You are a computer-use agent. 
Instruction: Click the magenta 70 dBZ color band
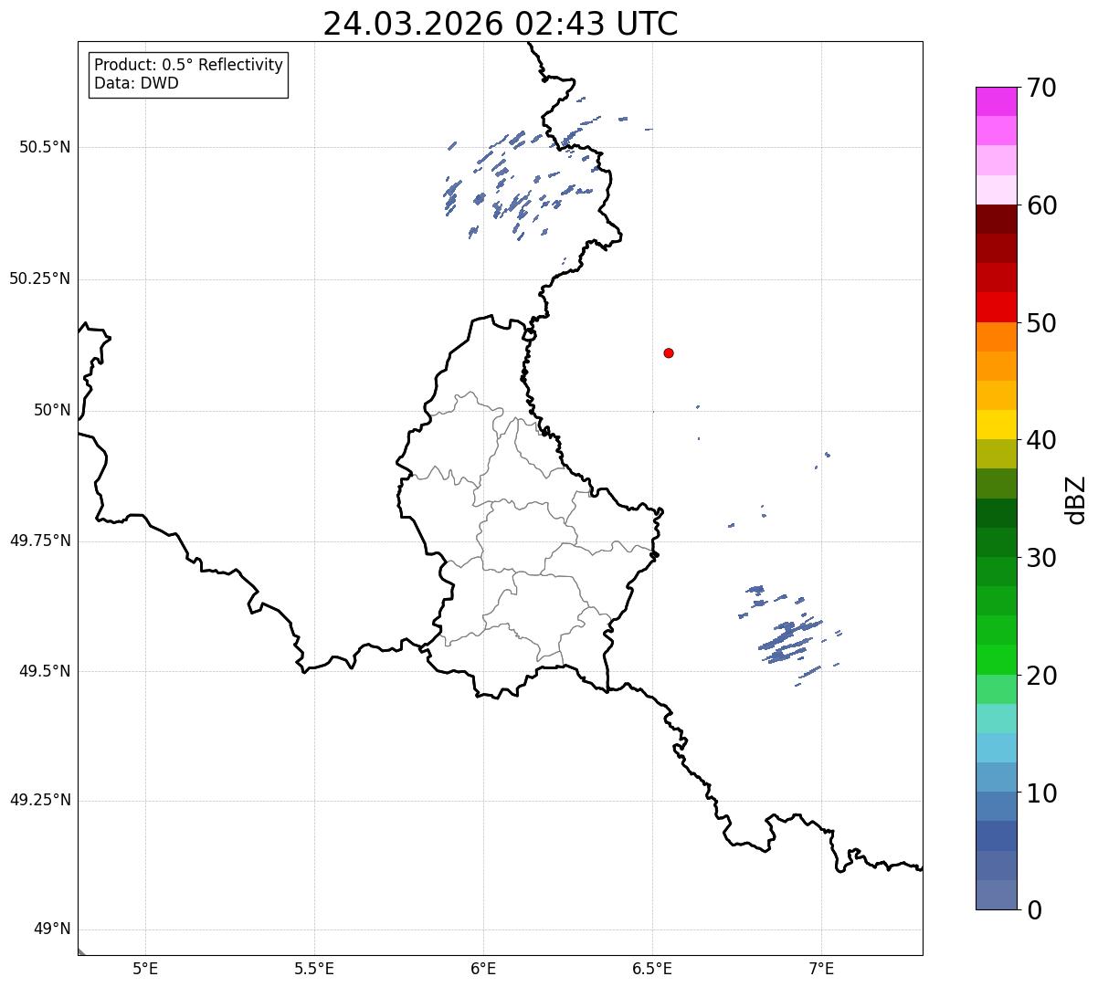(996, 101)
